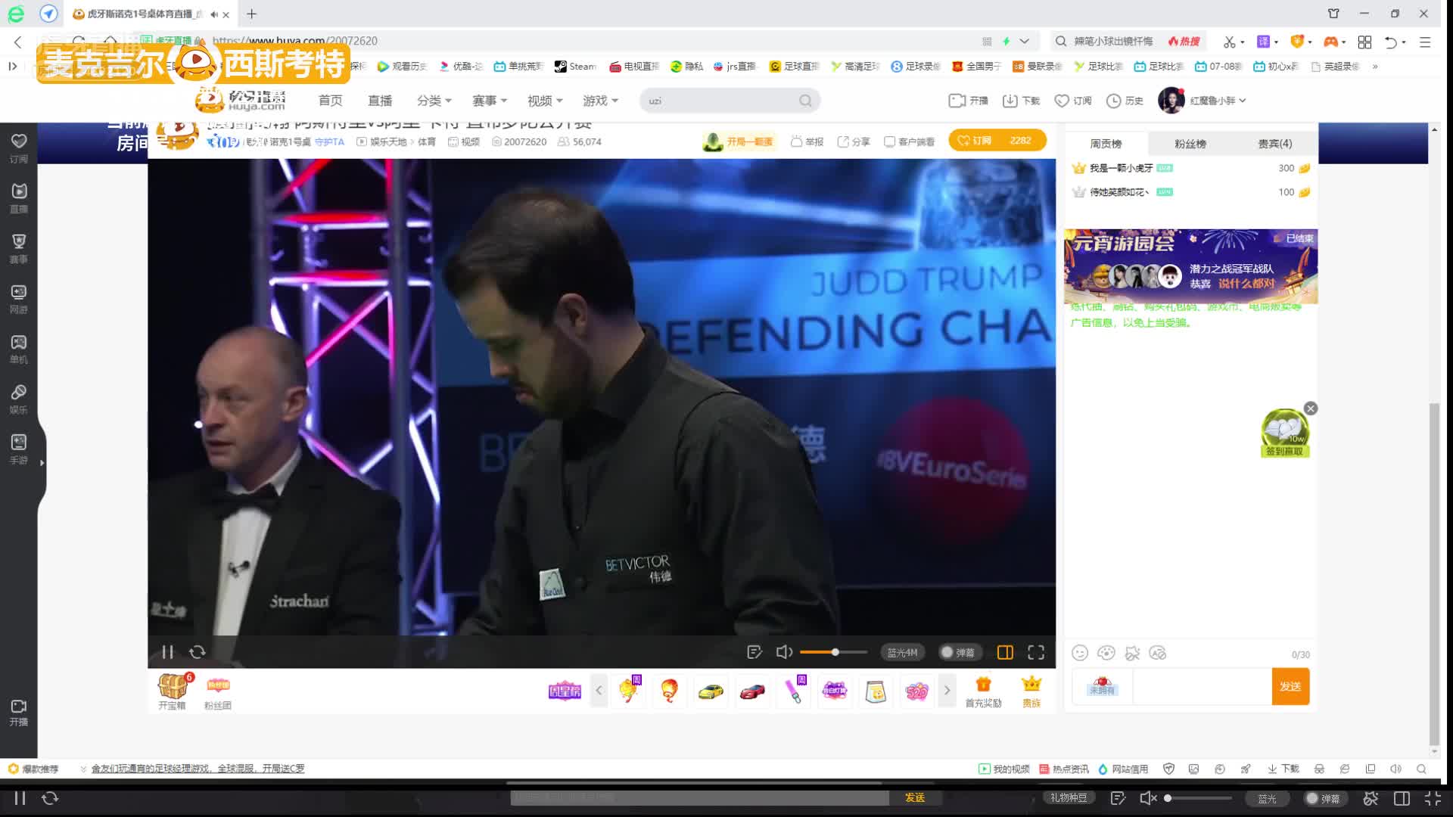The image size is (1453, 817).
Task: Switch to the 贵宾(4) tab
Action: [x=1275, y=143]
